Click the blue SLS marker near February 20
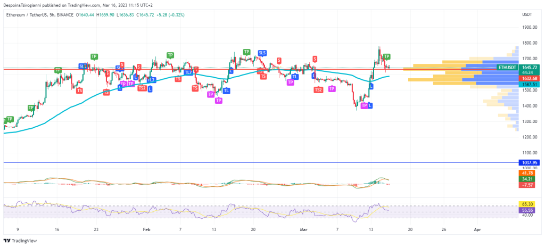 (262, 53)
